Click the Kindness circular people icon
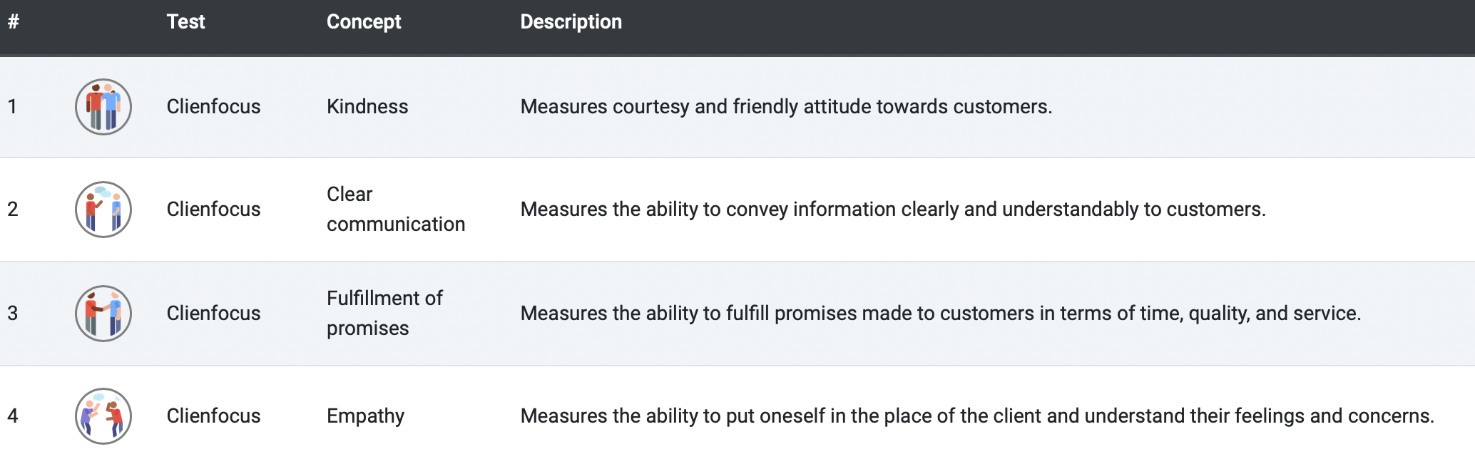 103,107
